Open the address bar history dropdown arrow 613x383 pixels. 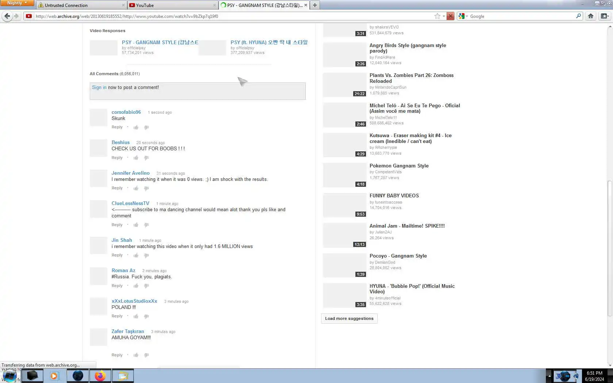pyautogui.click(x=444, y=16)
